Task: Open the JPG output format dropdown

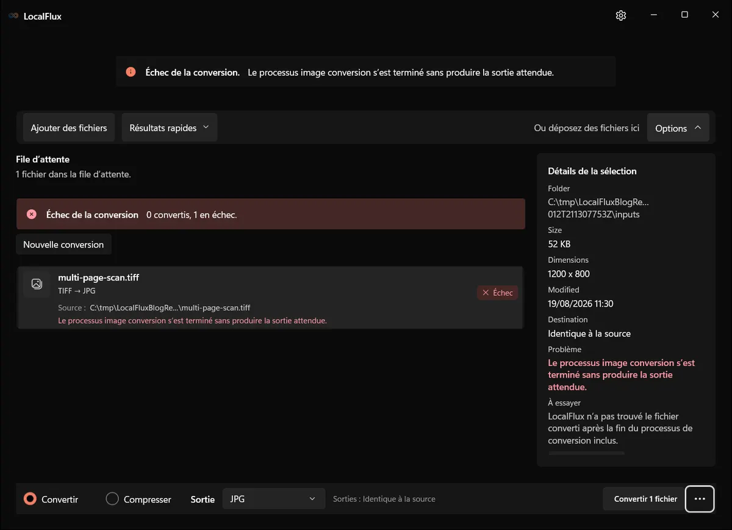Action: coord(273,499)
